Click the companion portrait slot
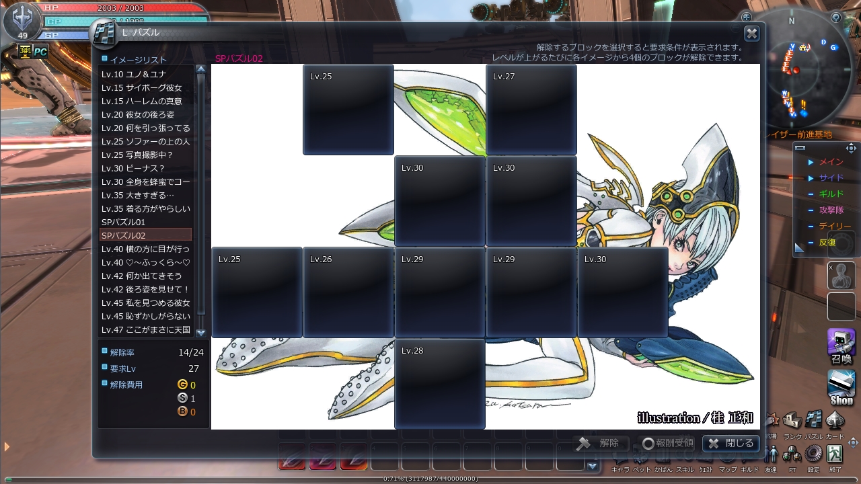The width and height of the screenshot is (861, 484). pyautogui.click(x=841, y=276)
